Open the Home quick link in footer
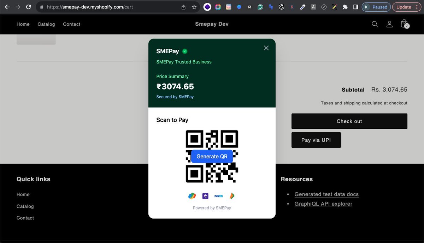This screenshot has height=243, width=424. [x=23, y=194]
